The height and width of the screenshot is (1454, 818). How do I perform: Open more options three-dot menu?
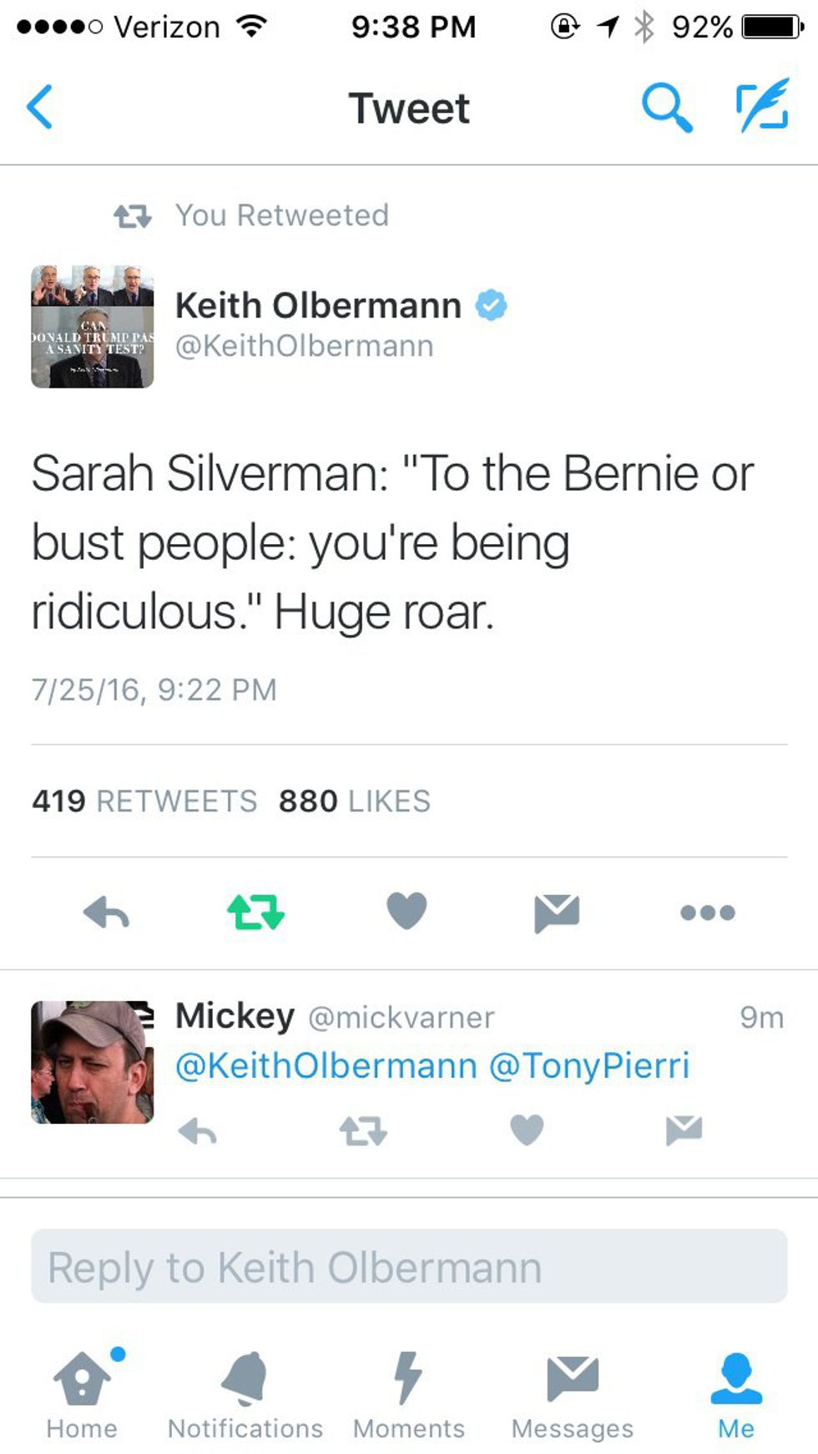point(707,913)
